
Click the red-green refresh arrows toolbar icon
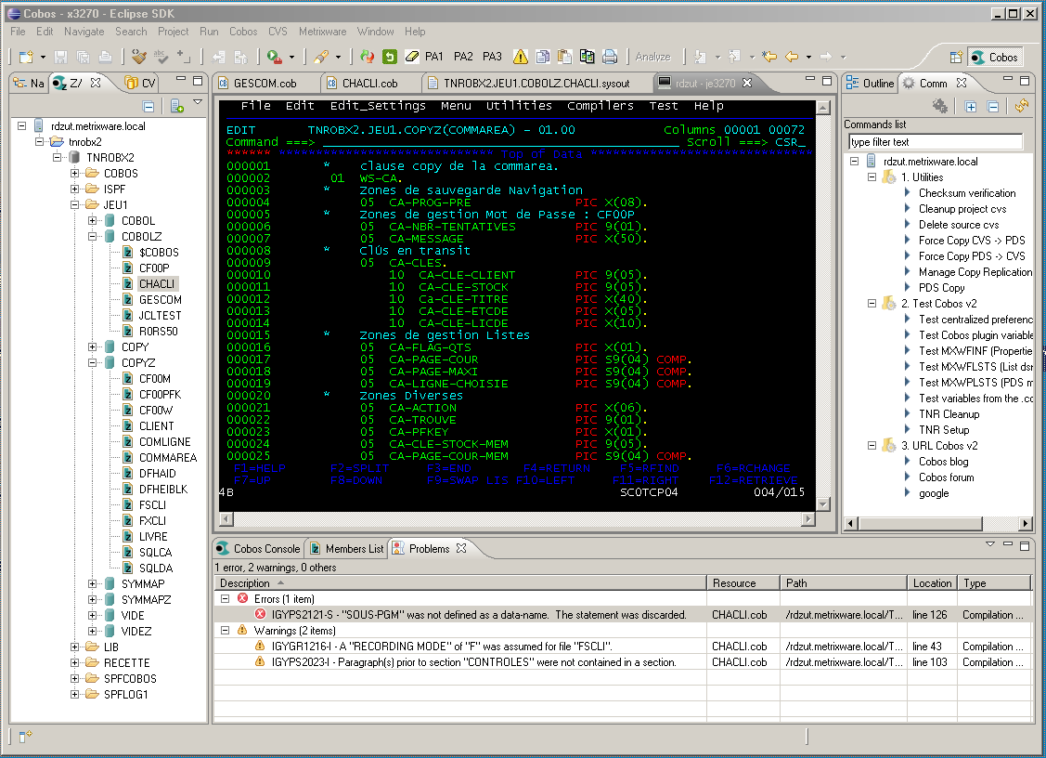(x=367, y=57)
